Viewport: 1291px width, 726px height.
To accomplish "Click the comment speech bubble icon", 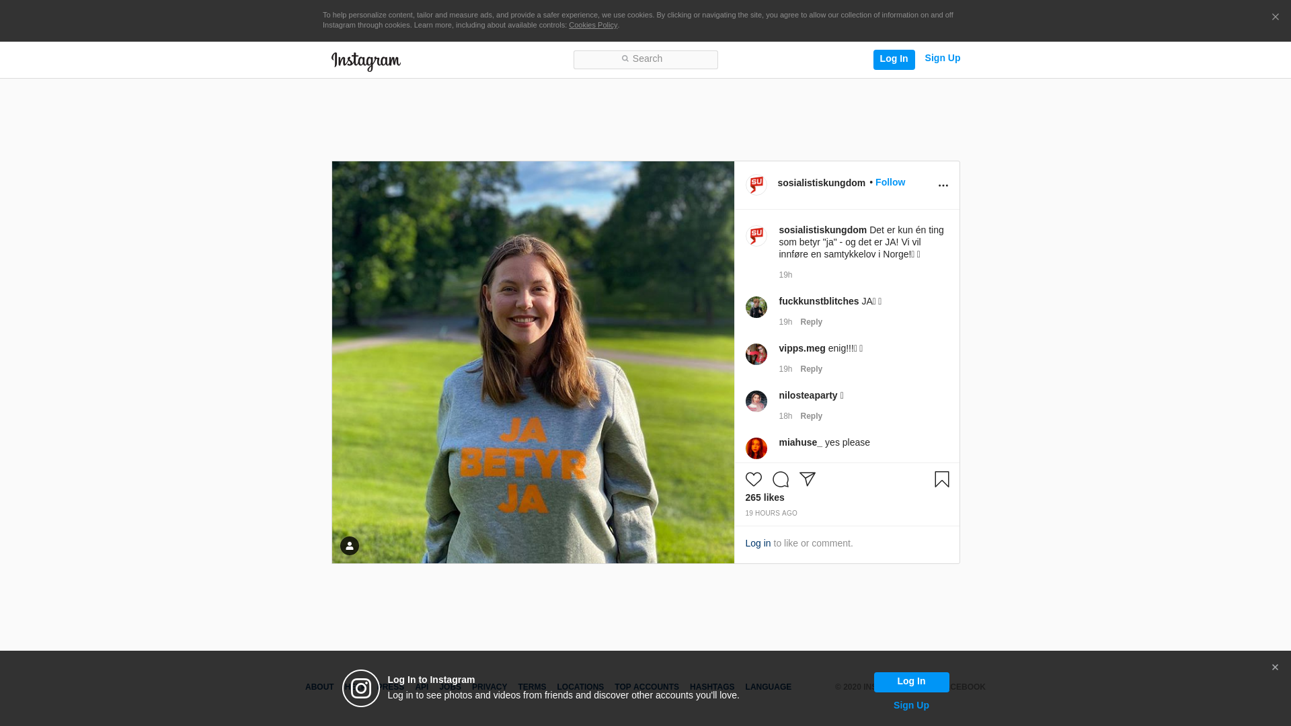I will tap(781, 479).
